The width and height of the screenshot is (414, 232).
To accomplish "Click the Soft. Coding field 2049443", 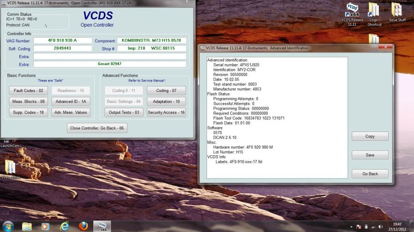I will pyautogui.click(x=62, y=48).
